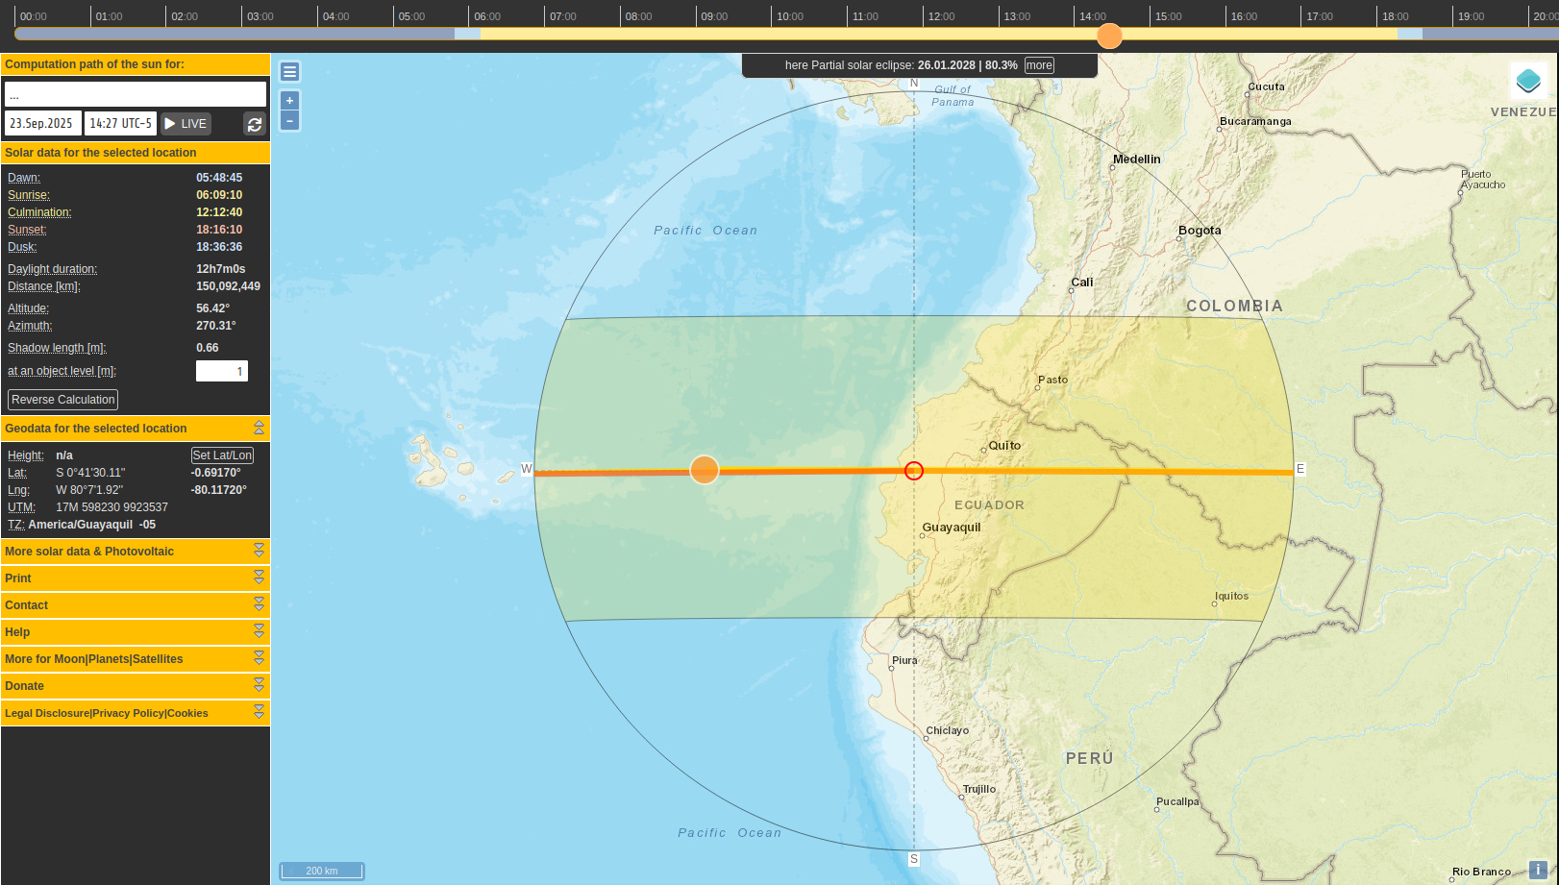Viewport: 1559px width, 885px height.
Task: Open the map attribution info icon
Action: tap(1538, 870)
